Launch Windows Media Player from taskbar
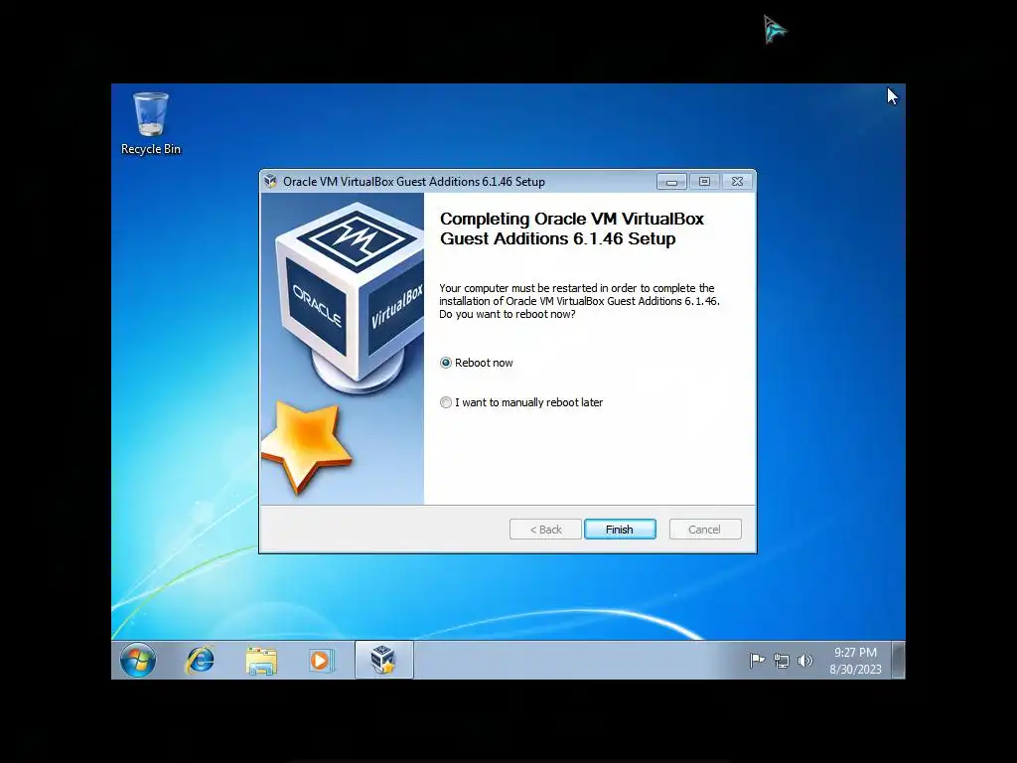This screenshot has height=763, width=1017. (321, 661)
